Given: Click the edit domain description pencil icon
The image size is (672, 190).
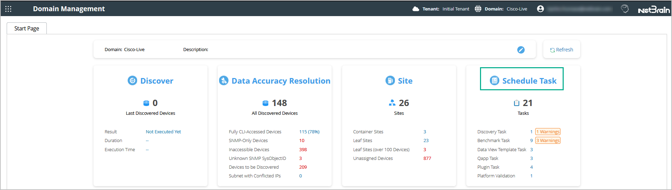Looking at the screenshot, I should coord(521,50).
